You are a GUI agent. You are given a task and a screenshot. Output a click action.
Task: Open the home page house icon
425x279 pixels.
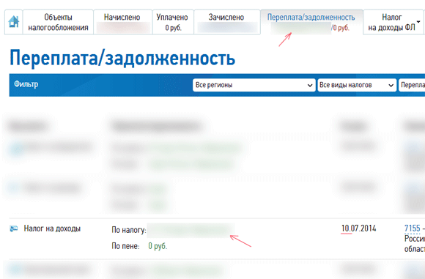click(x=13, y=22)
